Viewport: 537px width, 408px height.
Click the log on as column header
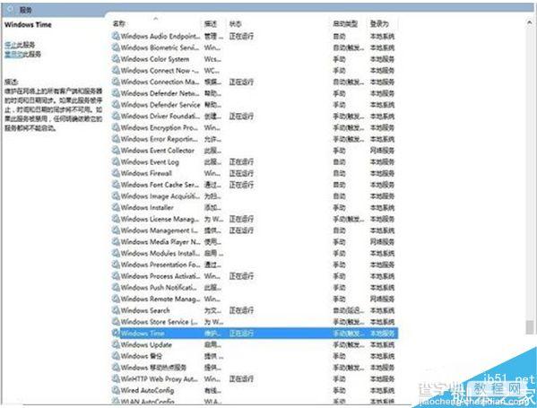tap(379, 23)
